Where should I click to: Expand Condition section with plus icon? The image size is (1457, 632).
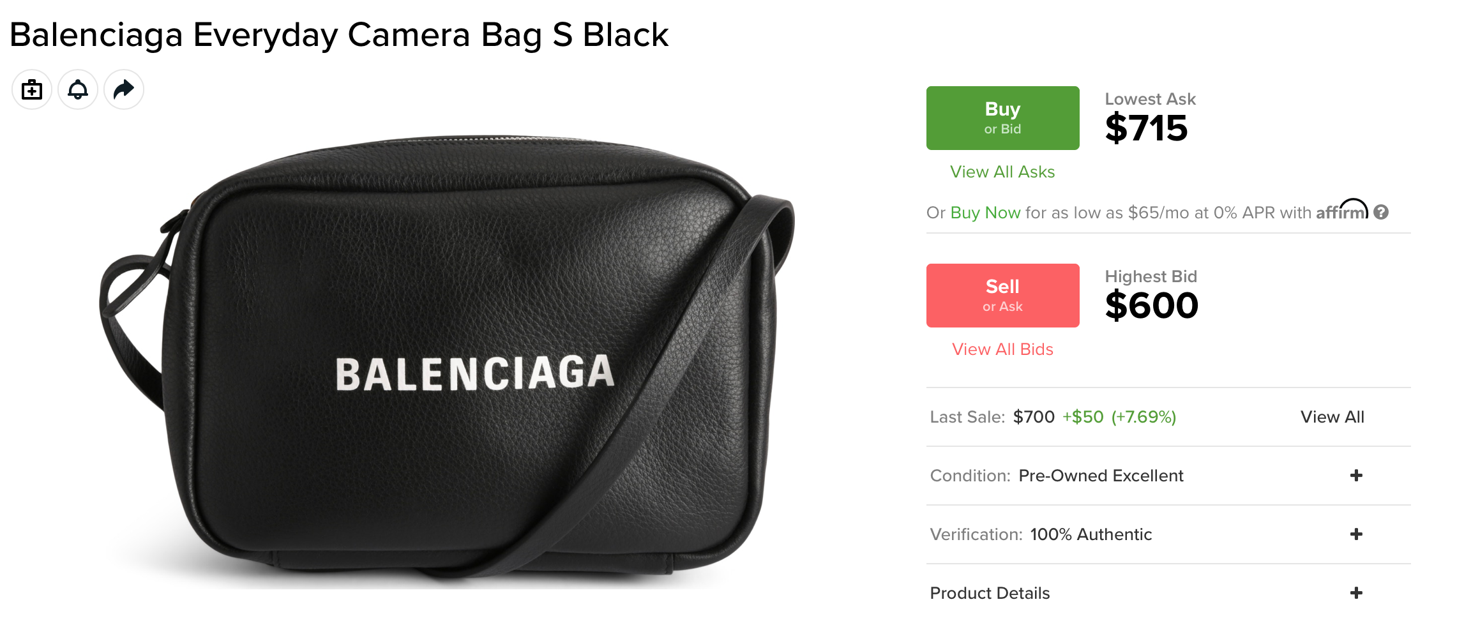(x=1357, y=476)
